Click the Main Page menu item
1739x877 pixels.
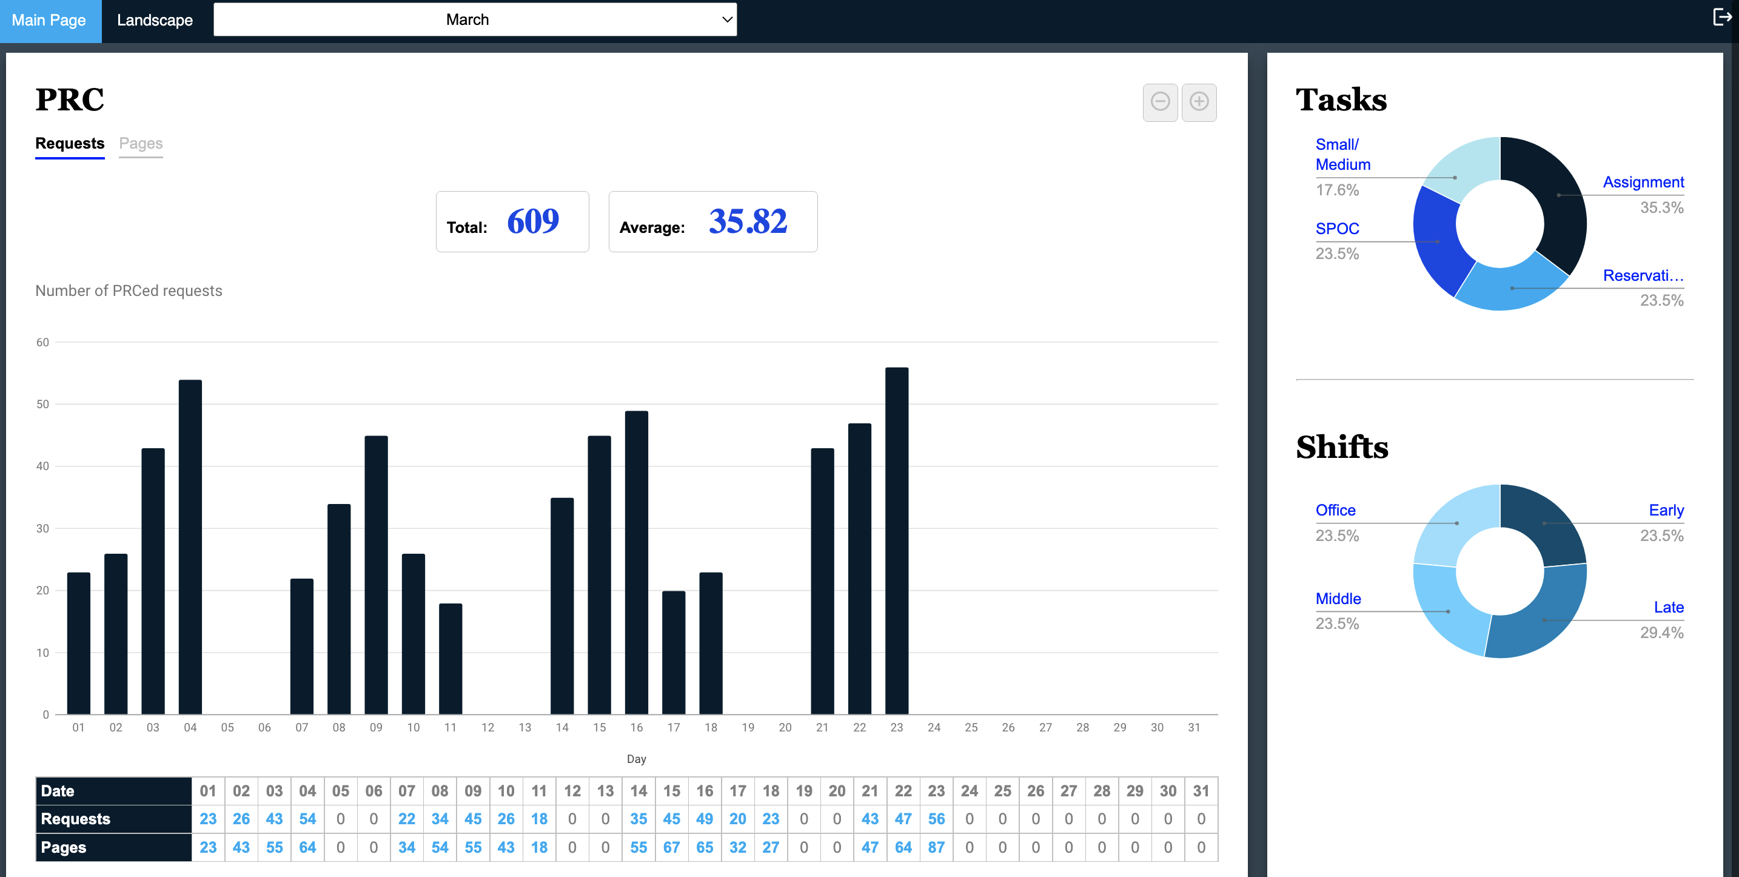(x=50, y=19)
